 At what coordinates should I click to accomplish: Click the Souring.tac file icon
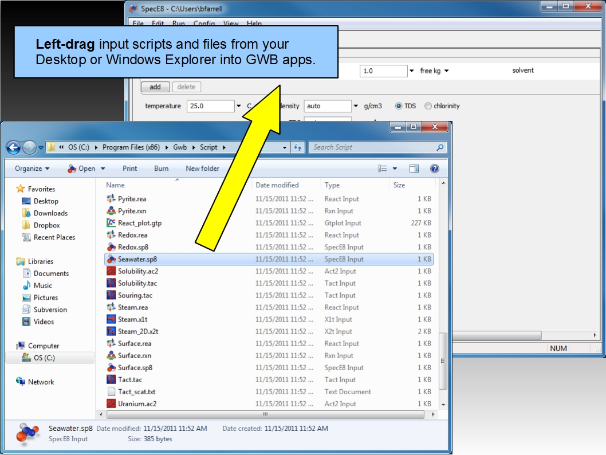tap(111, 295)
